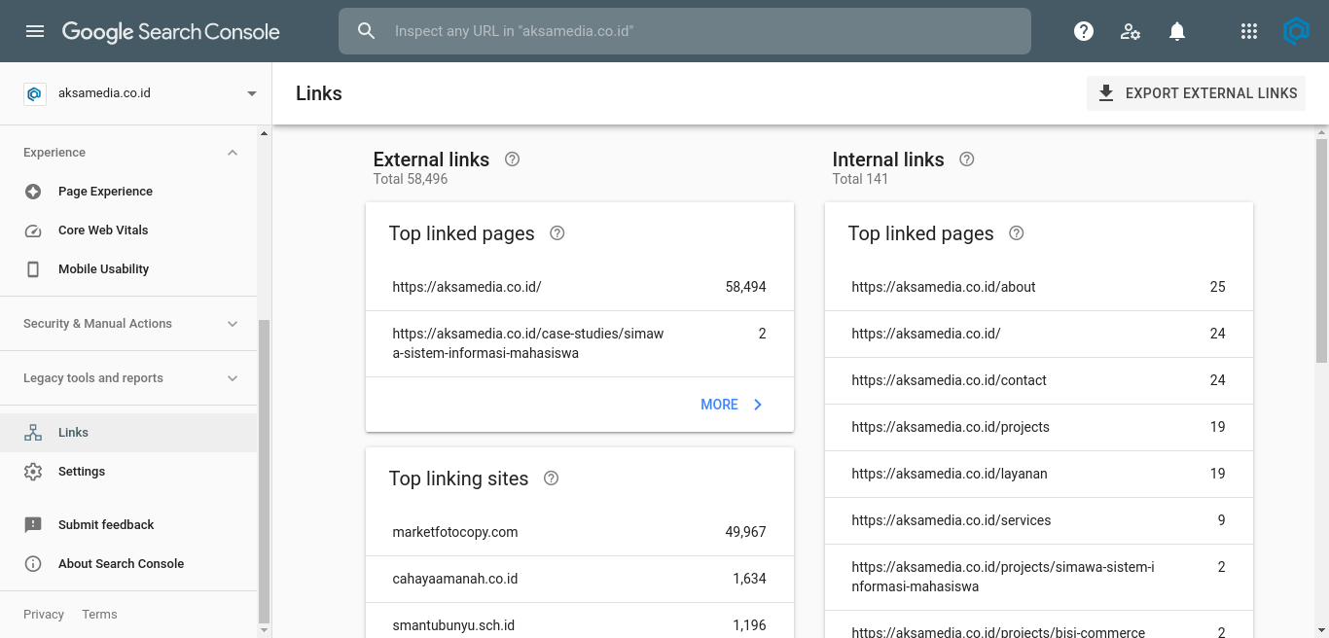Expand Legacy tools and reports section

point(233,378)
